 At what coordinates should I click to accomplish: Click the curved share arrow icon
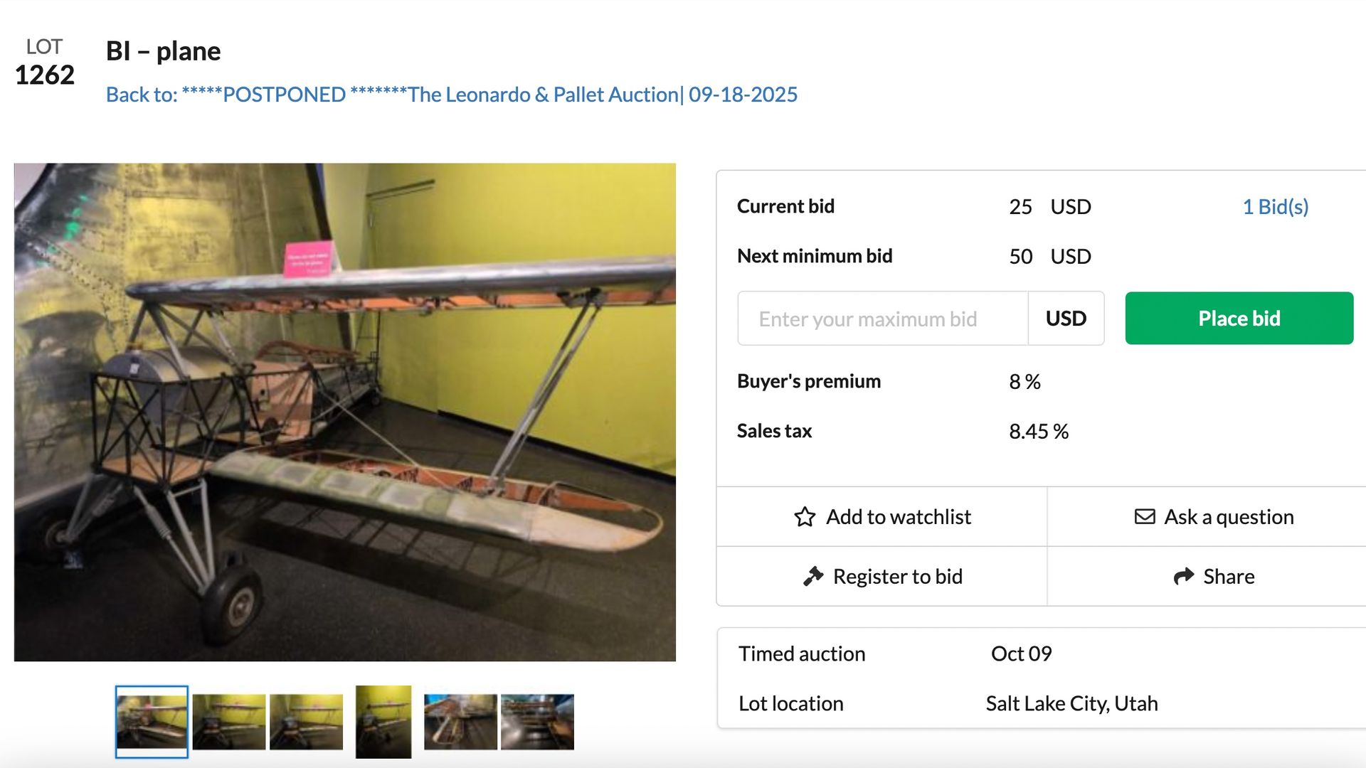(1182, 576)
